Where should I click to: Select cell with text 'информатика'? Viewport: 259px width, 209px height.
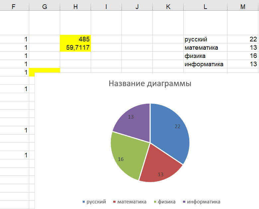pyautogui.click(x=205, y=64)
